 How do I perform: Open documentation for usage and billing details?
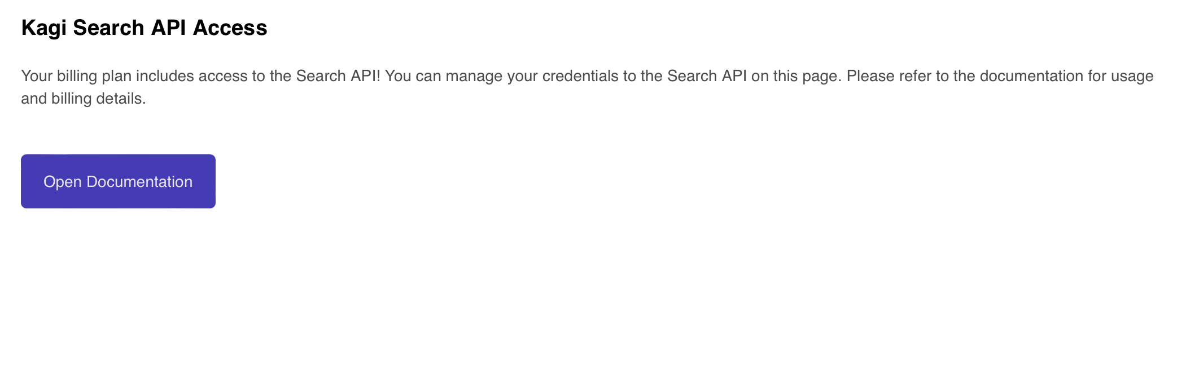(117, 181)
